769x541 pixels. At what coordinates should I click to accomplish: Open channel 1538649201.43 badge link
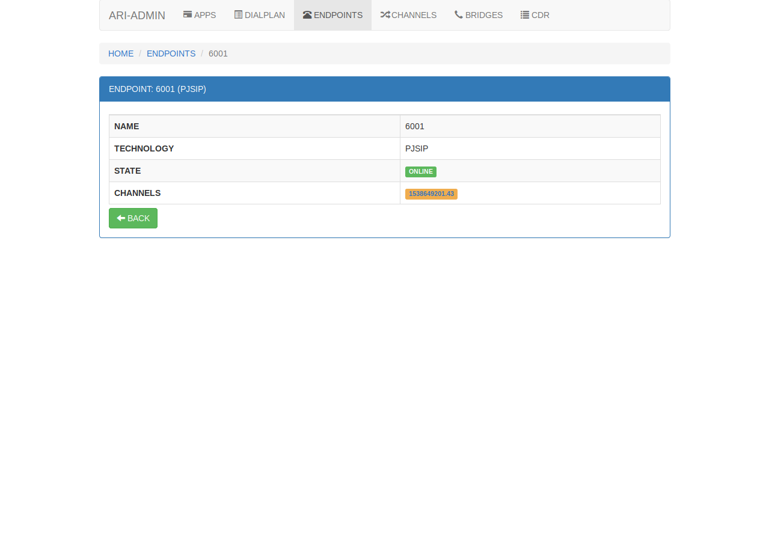pos(431,194)
